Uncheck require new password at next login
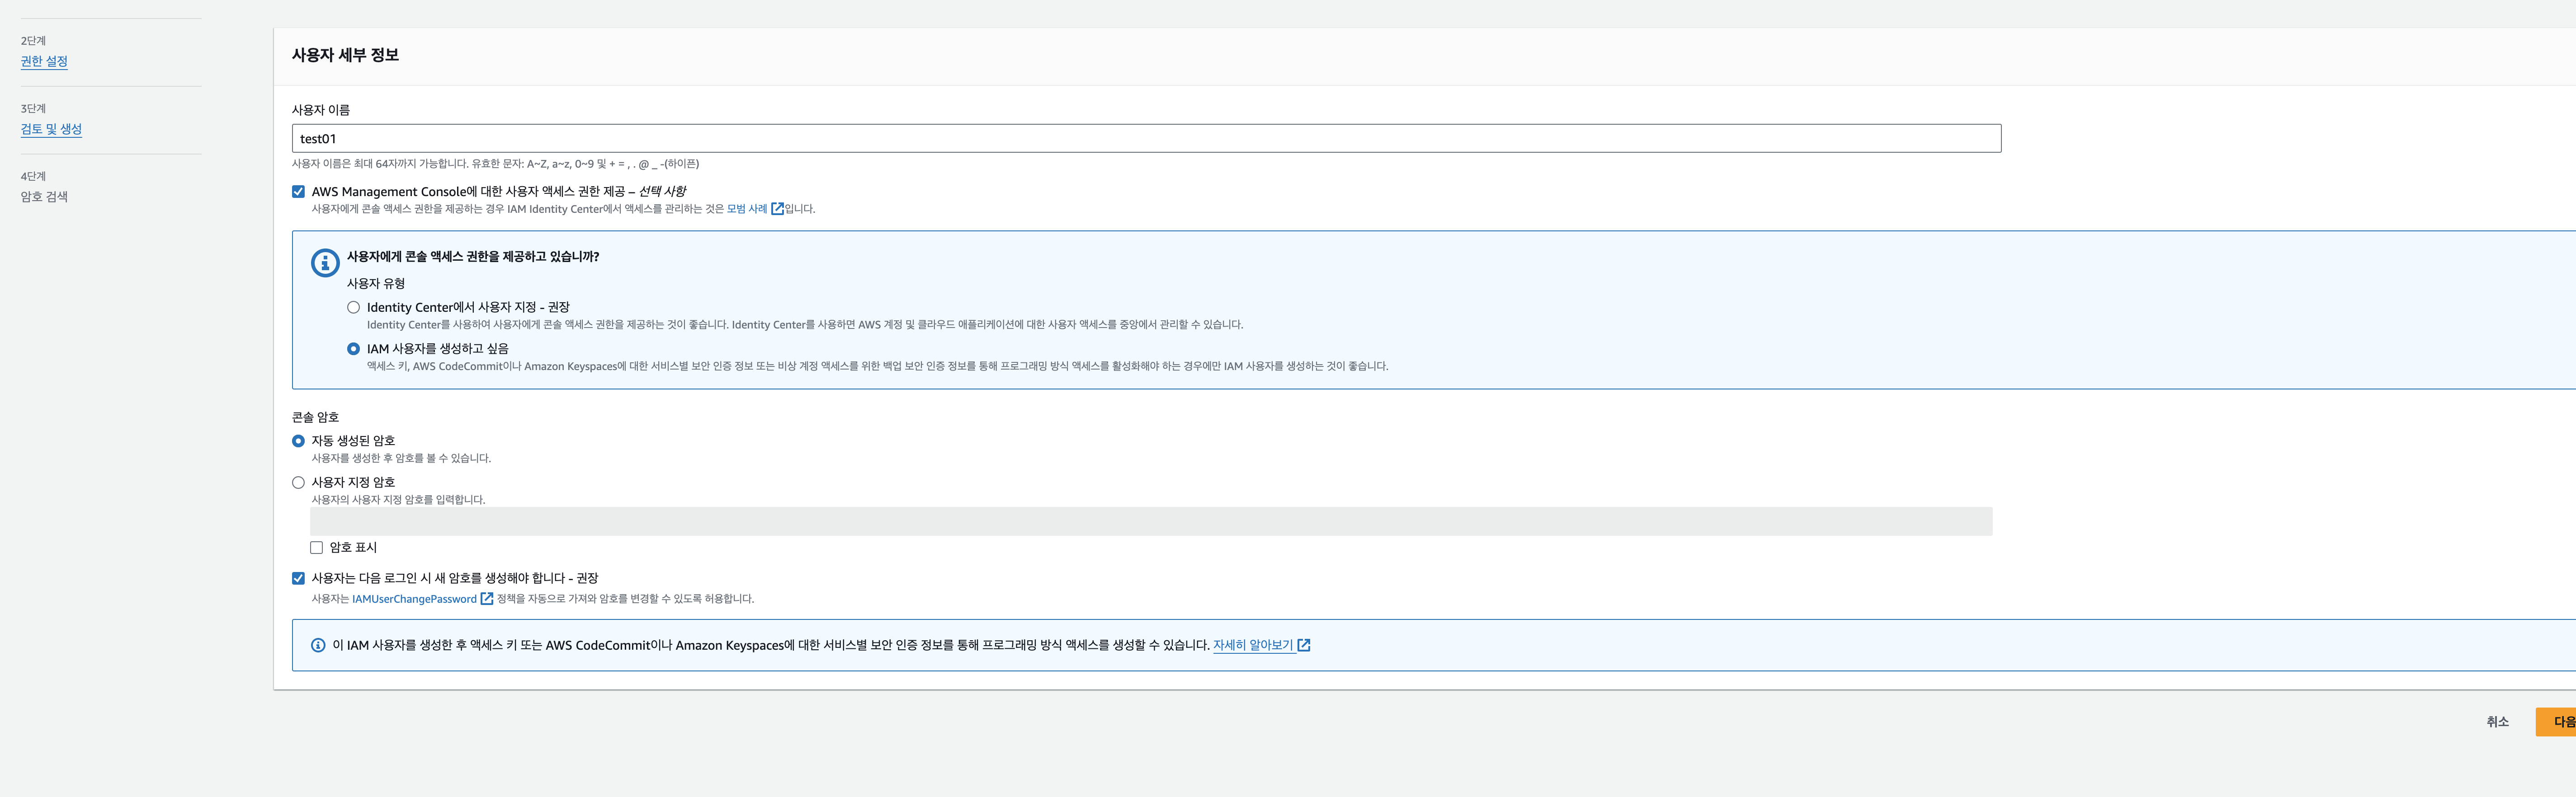Screen dimensions: 2576x797 298,578
